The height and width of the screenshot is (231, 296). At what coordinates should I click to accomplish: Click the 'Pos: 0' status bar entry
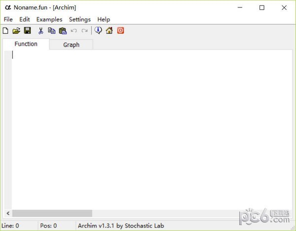point(48,226)
